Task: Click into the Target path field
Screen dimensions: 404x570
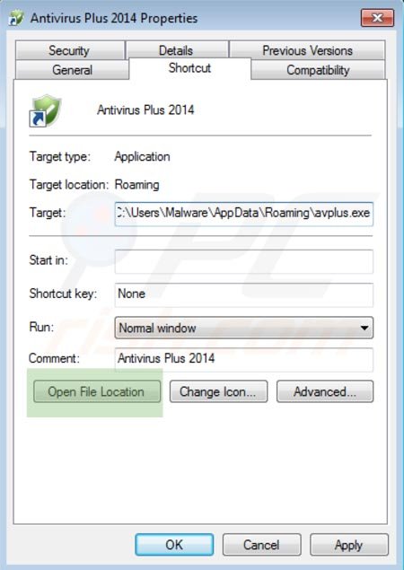Action: [243, 215]
